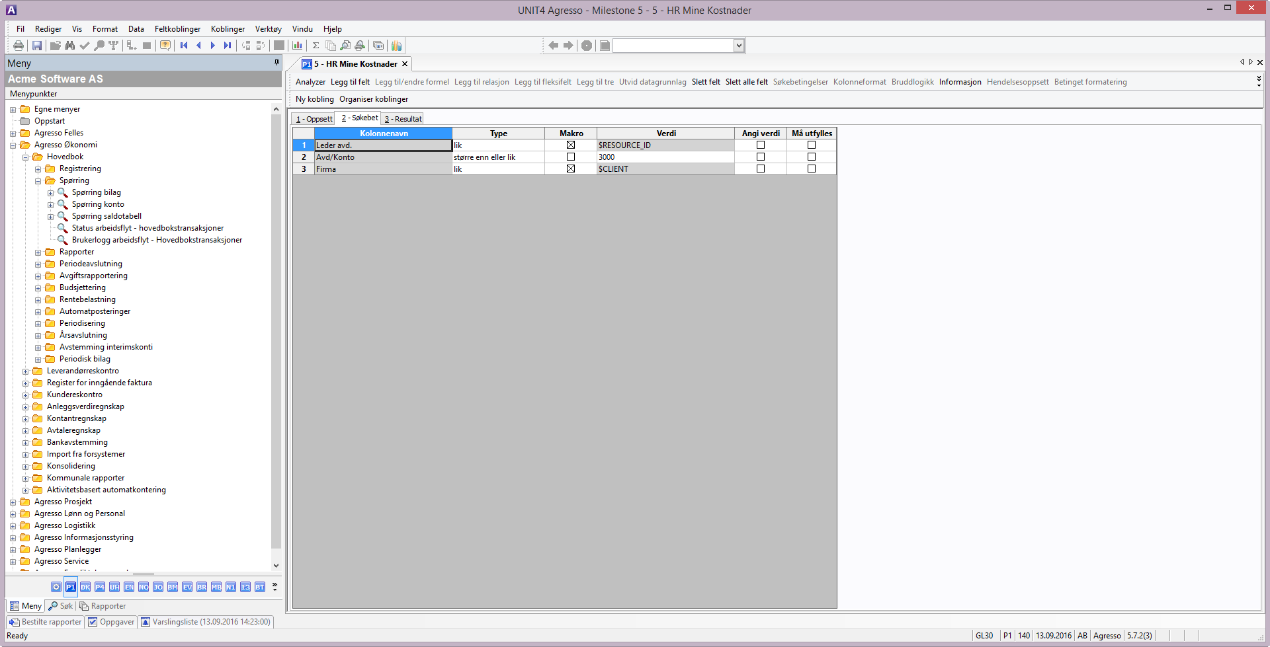The image size is (1270, 647).
Task: Expand the Leverandørreskontro node
Action: [x=25, y=371]
